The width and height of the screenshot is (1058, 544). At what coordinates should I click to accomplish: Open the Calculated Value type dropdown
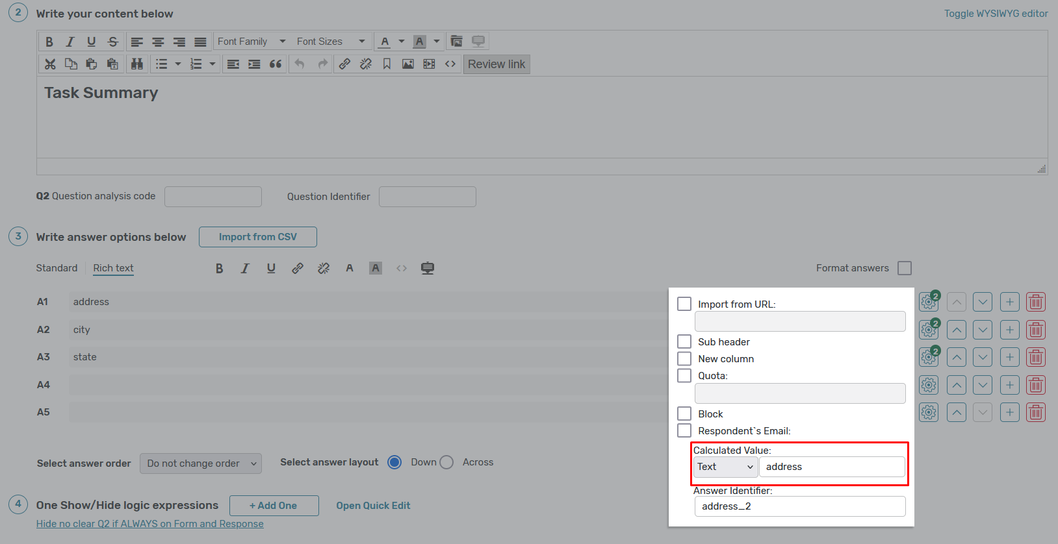[725, 467]
